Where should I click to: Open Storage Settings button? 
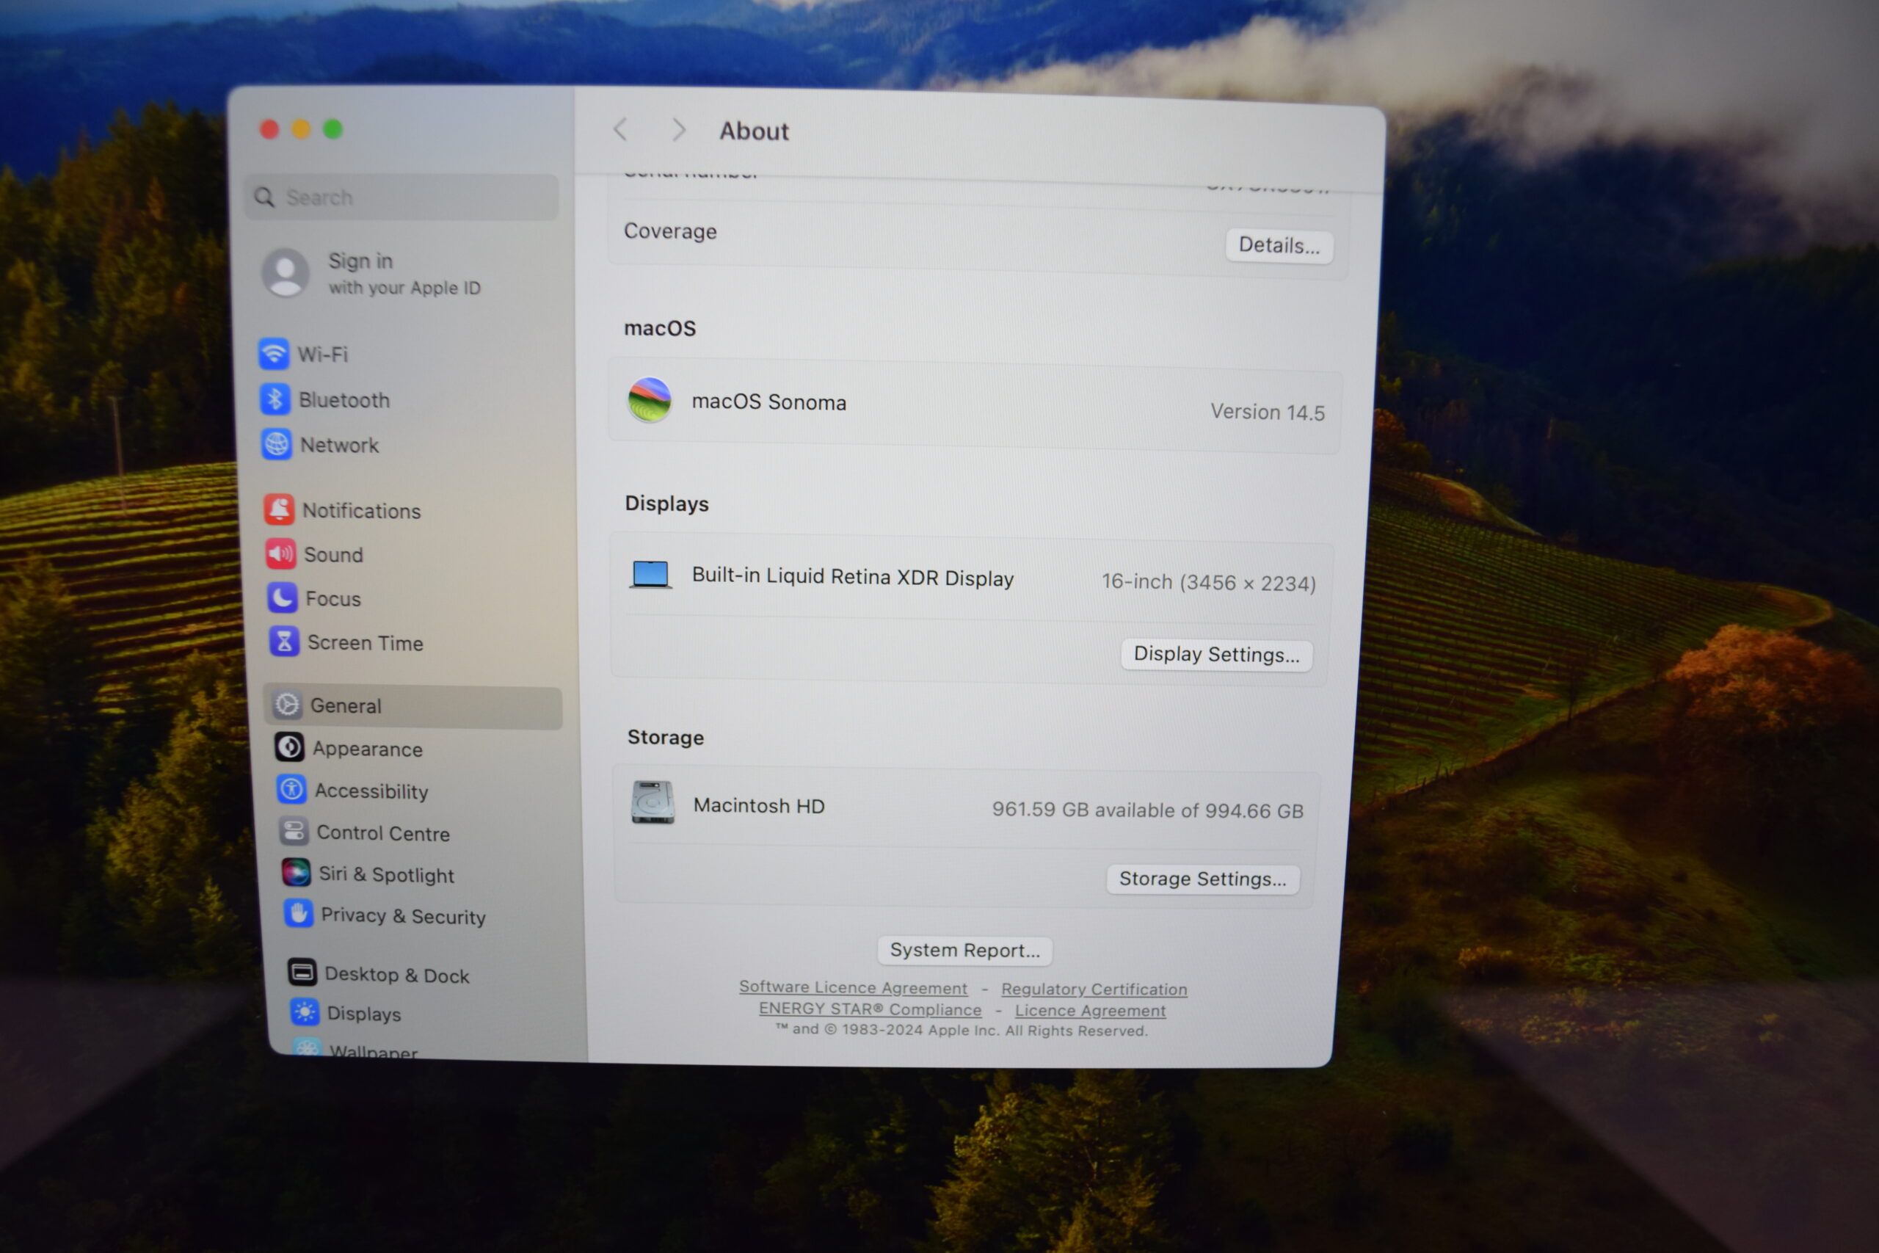click(1202, 879)
